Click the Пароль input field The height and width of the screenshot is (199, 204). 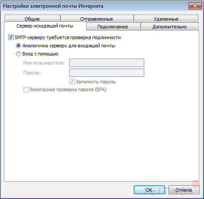pos(107,73)
